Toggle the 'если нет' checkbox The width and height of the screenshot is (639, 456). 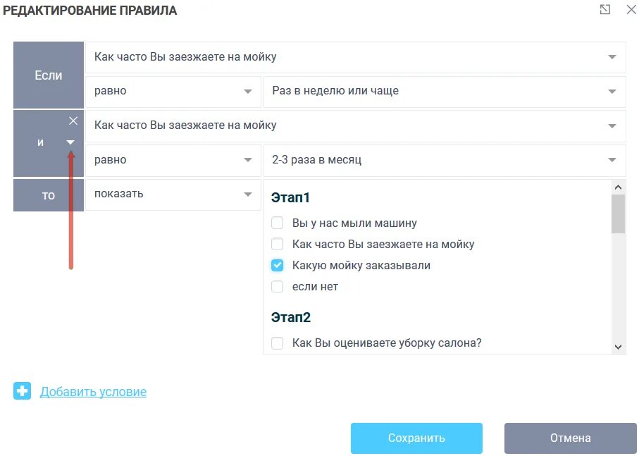[x=278, y=287]
